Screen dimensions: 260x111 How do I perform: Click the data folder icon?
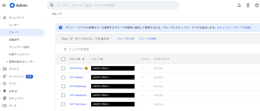[5, 106]
